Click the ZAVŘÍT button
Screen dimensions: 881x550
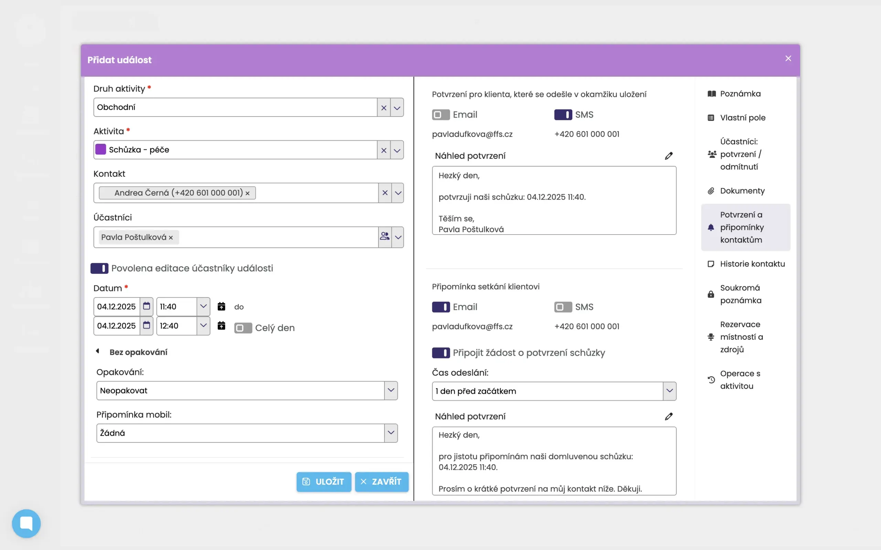(x=381, y=482)
